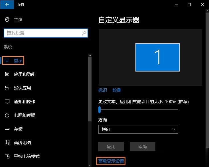
Task: Click the 离线地图 map icon
Action: click(x=7, y=142)
